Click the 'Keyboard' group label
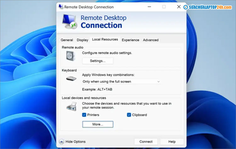The image size is (236, 149). point(69,70)
